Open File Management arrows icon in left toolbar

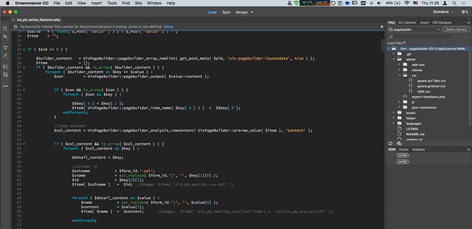click(x=5, y=37)
